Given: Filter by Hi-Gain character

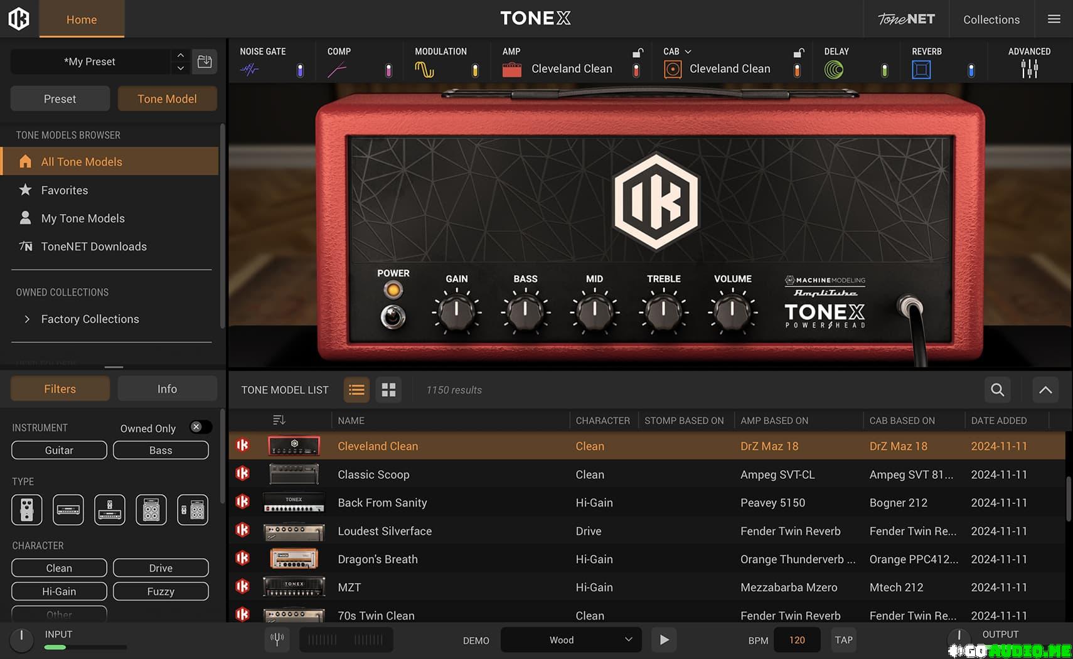Looking at the screenshot, I should [x=59, y=591].
